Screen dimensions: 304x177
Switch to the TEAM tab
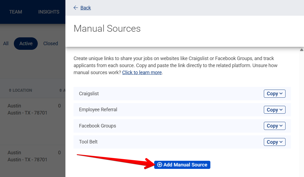15,12
